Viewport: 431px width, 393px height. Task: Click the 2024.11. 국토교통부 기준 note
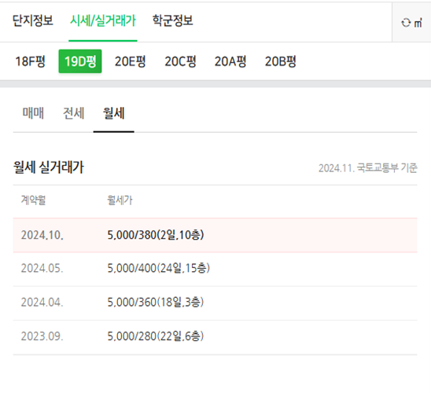[368, 167]
